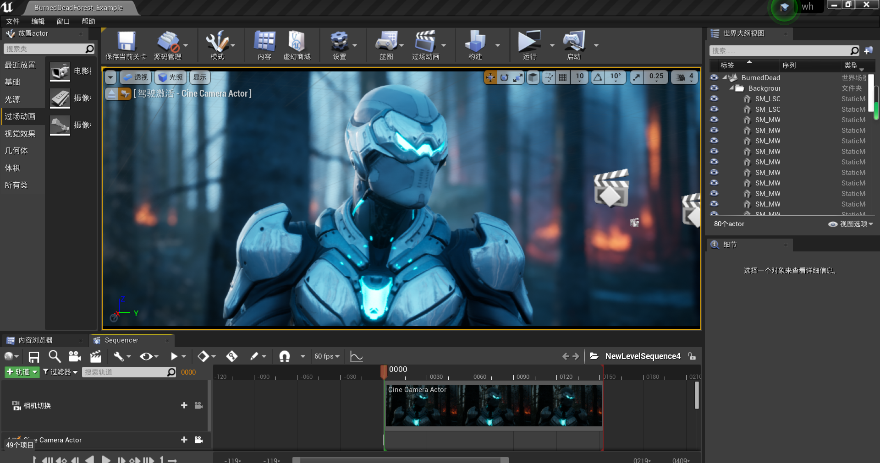The width and height of the screenshot is (880, 463).
Task: Hide the first SM_MW actor via eye icon
Action: (714, 120)
